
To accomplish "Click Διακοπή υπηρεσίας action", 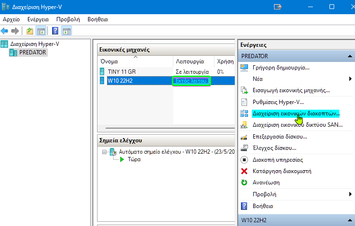I will [x=278, y=160].
